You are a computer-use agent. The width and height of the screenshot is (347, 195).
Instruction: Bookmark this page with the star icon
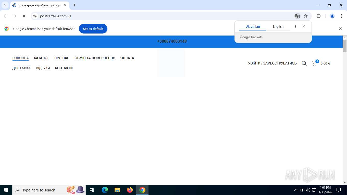tap(306, 16)
